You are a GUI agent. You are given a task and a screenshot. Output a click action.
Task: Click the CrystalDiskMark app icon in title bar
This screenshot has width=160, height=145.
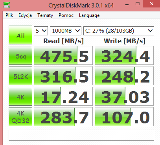pyautogui.click(x=7, y=5)
